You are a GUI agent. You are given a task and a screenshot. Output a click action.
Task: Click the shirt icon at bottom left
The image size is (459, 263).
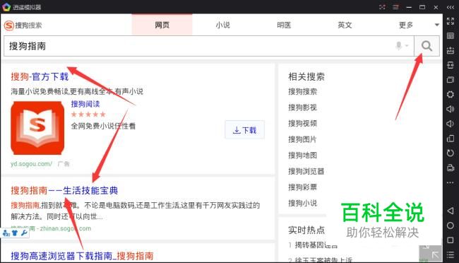pyautogui.click(x=15, y=233)
